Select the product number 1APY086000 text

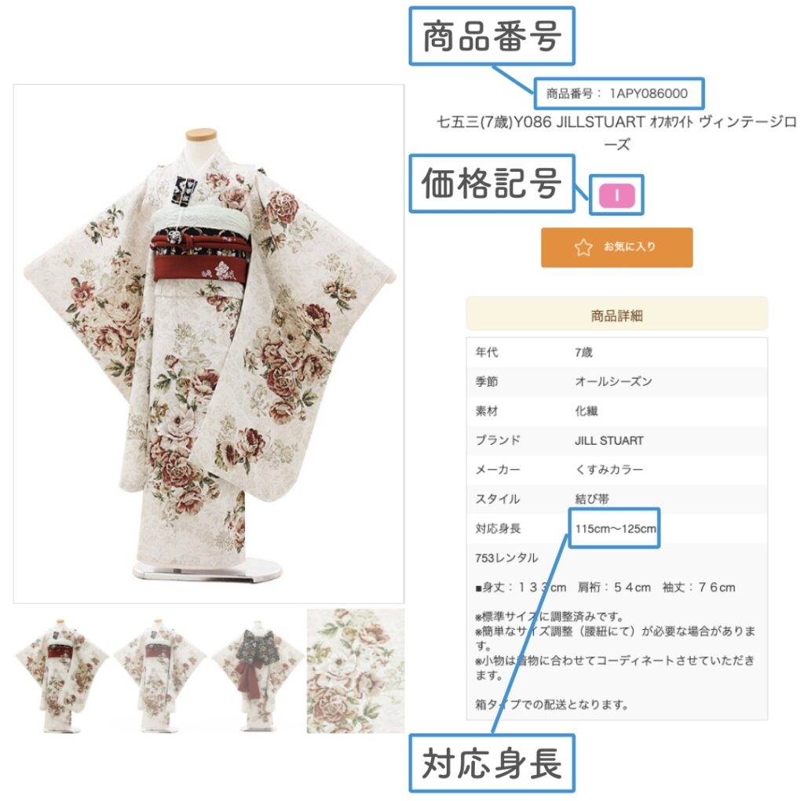(648, 93)
